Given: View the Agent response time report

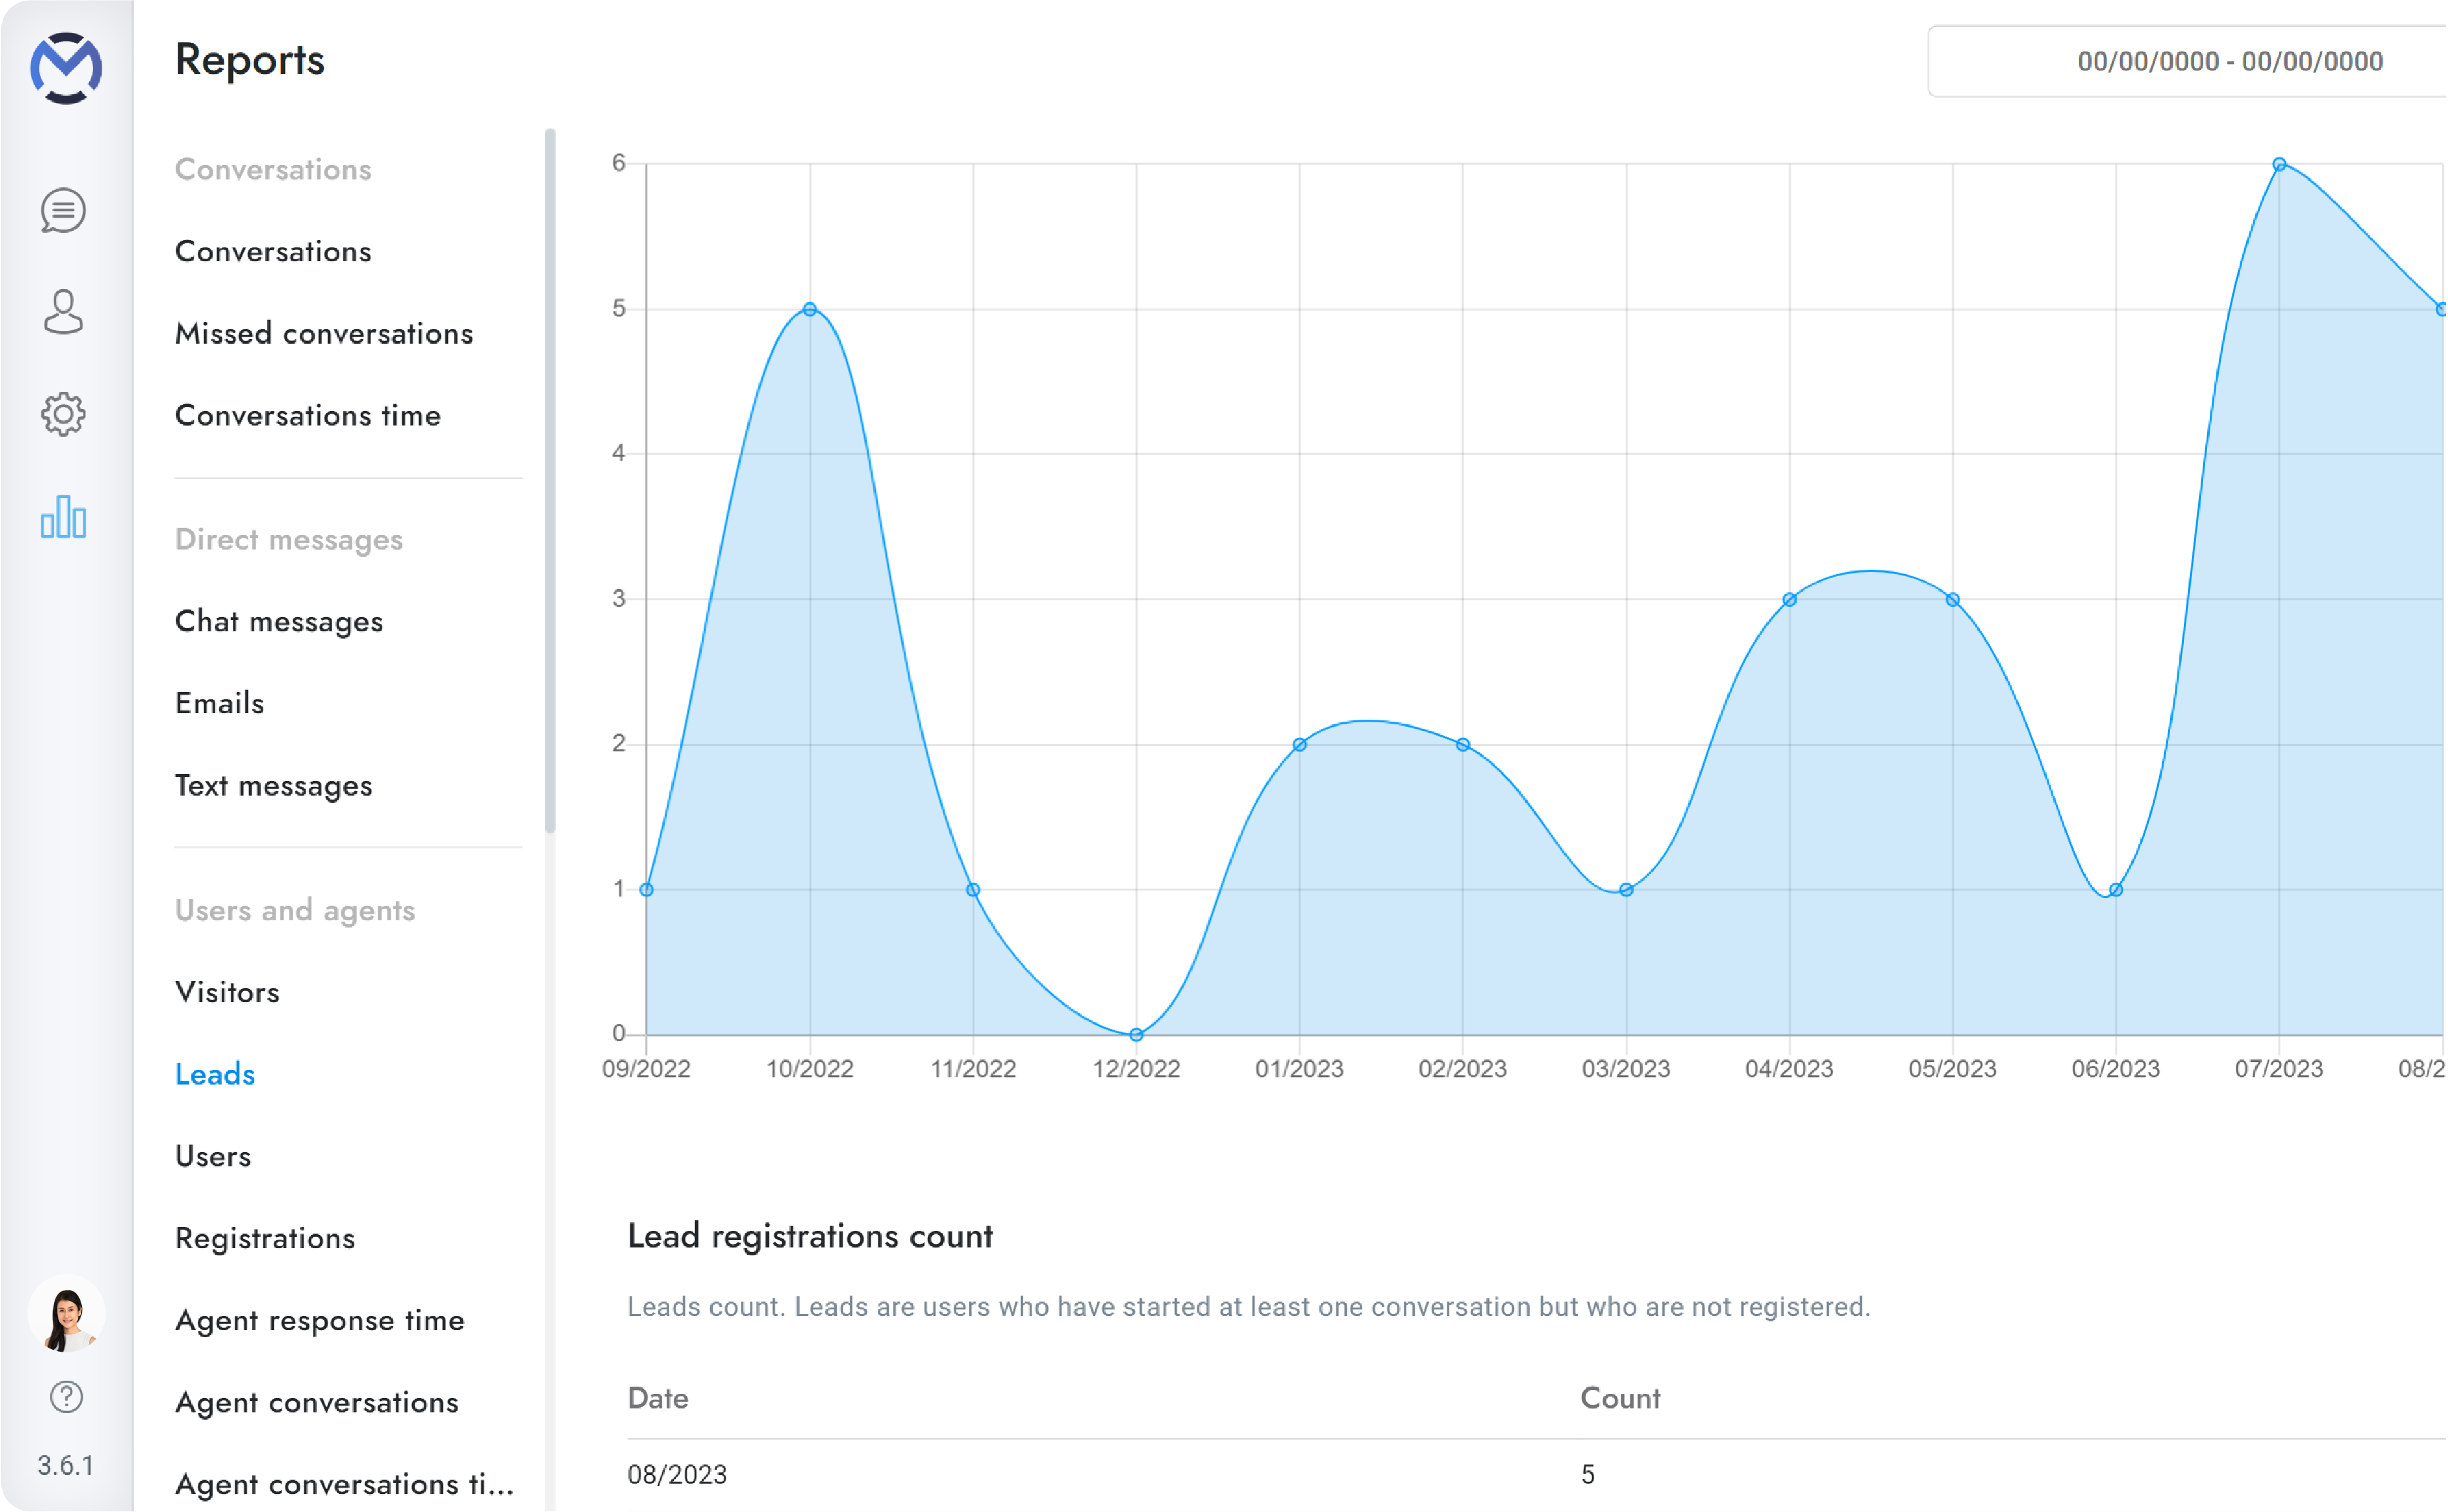Looking at the screenshot, I should coord(320,1321).
